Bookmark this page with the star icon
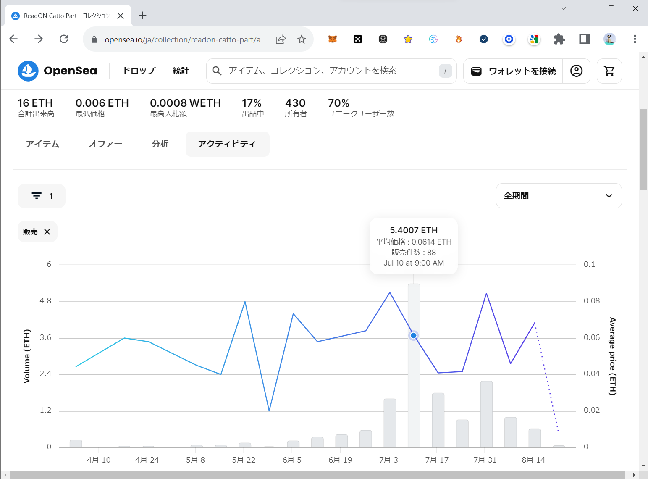Image resolution: width=648 pixels, height=479 pixels. (302, 39)
